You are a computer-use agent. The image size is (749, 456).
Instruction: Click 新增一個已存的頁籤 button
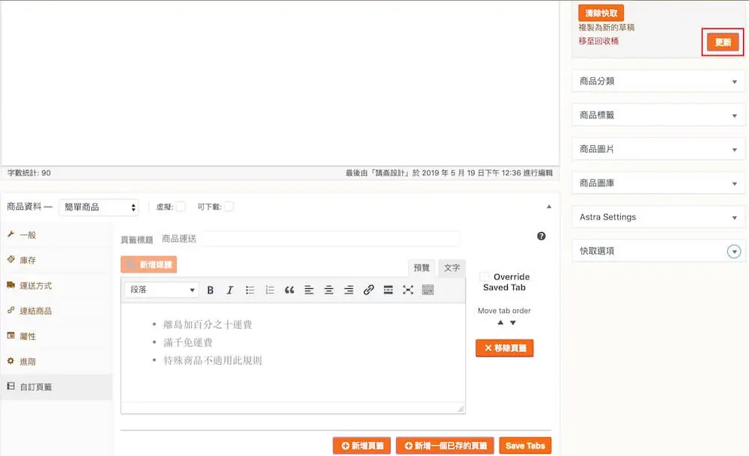tap(445, 446)
